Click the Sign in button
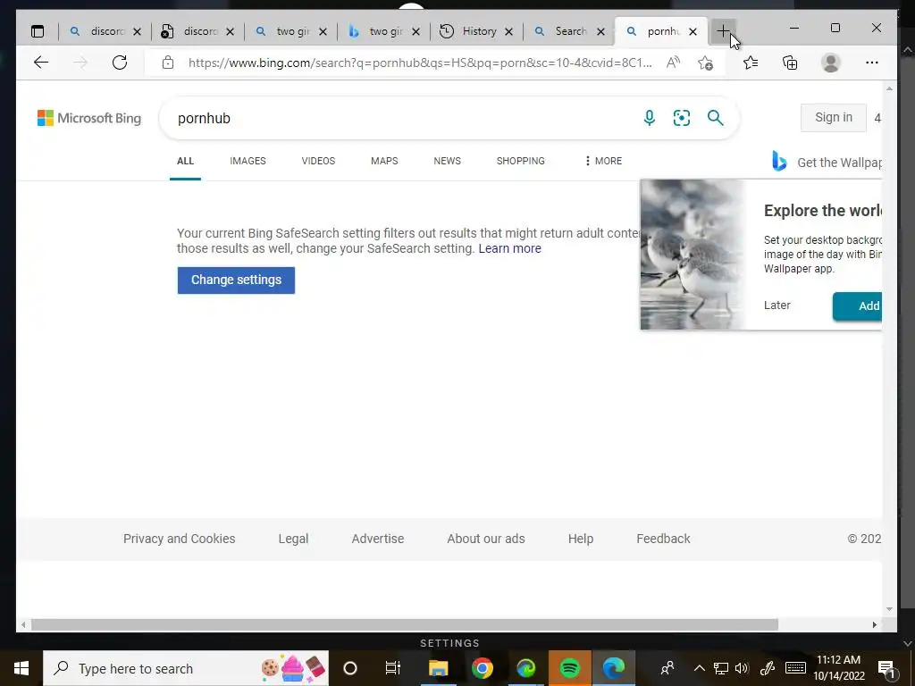Viewport: 915px width, 686px height. pos(834,117)
